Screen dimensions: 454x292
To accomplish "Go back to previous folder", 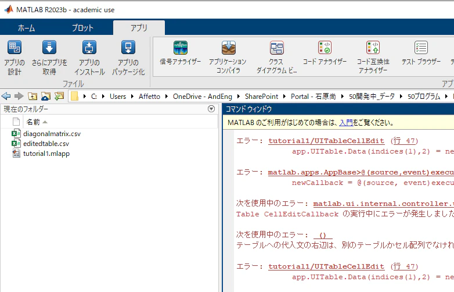I will coord(6,96).
